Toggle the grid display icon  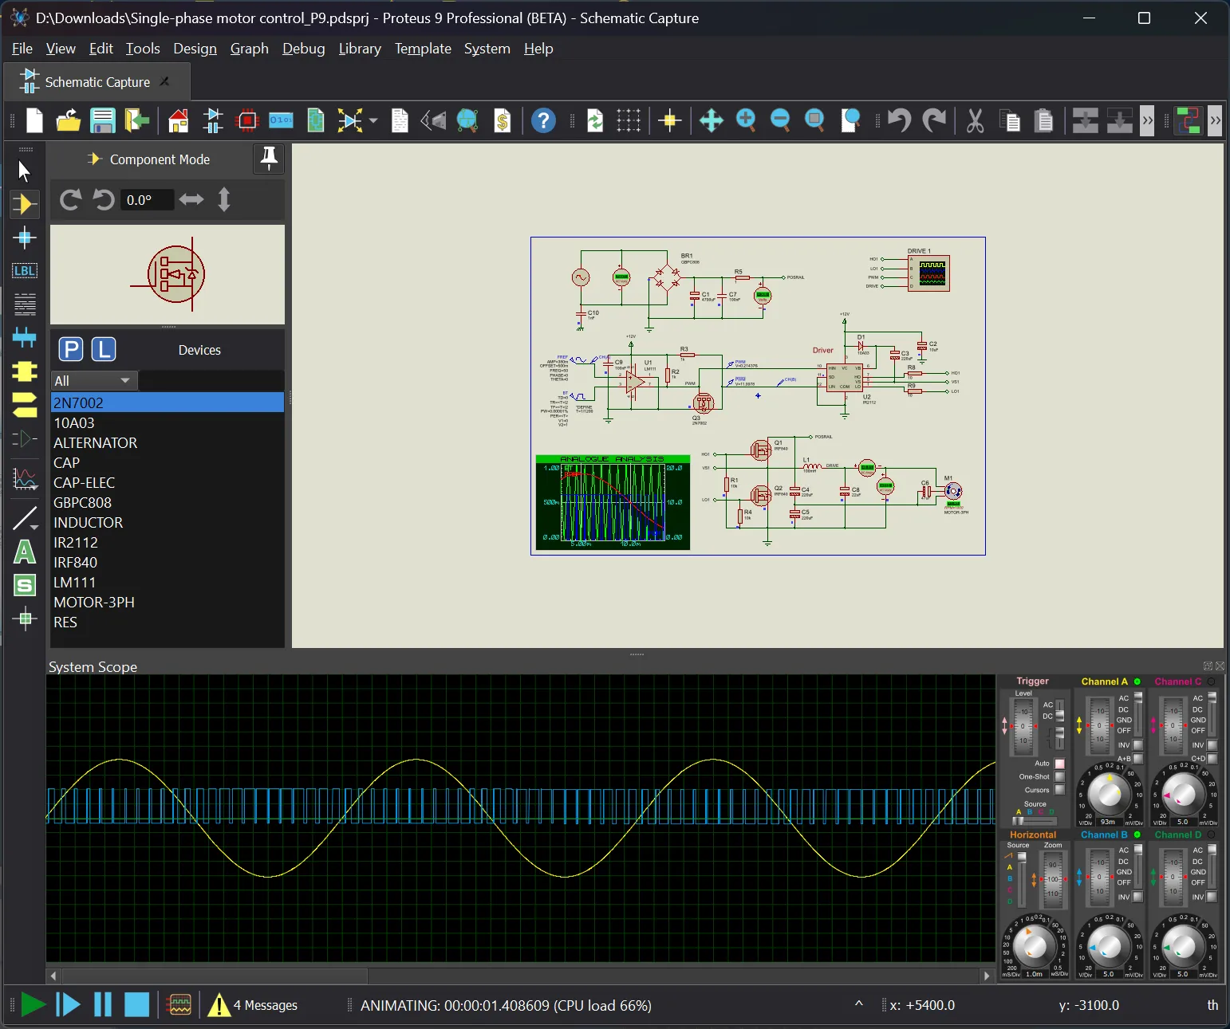(x=629, y=121)
